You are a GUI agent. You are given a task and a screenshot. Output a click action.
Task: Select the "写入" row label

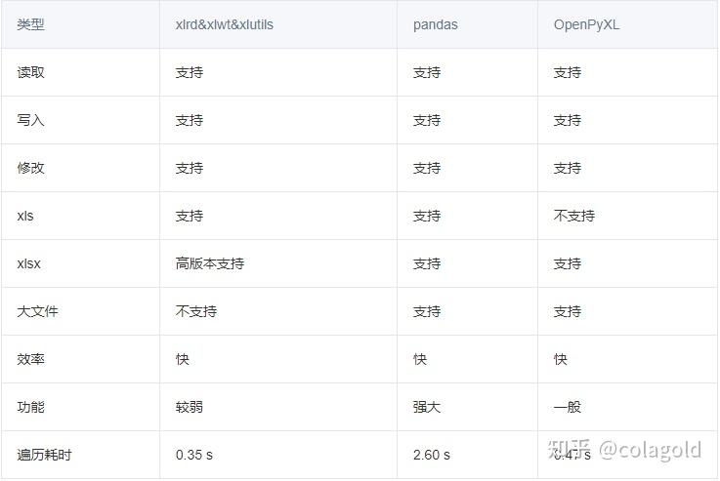[x=30, y=120]
